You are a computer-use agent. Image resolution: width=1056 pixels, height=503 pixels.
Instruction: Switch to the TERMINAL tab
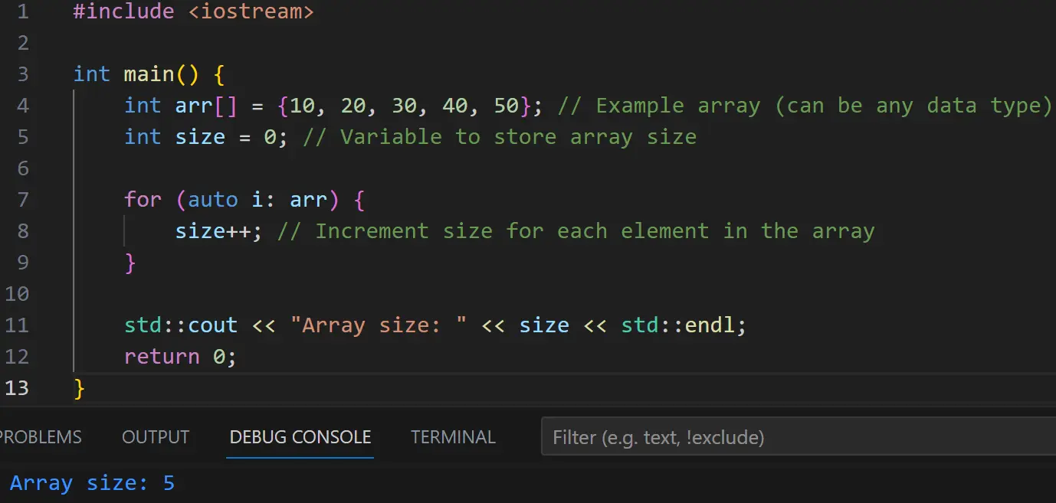(453, 436)
